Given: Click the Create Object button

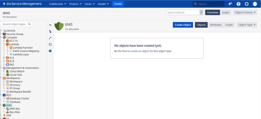Looking at the screenshot, I should (x=183, y=25).
